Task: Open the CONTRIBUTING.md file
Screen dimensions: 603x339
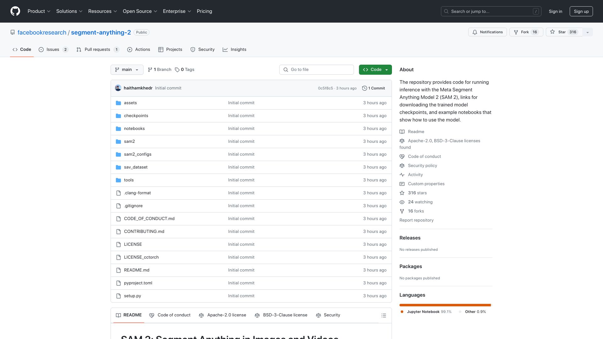Action: coord(144,232)
